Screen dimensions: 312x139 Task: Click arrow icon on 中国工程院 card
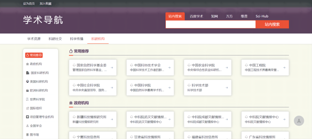(284, 67)
